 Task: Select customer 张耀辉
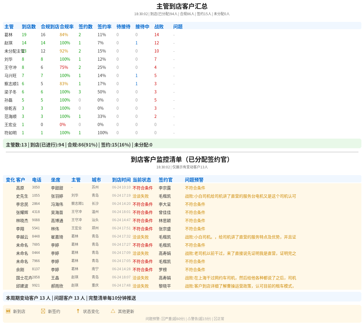pos(22,212)
